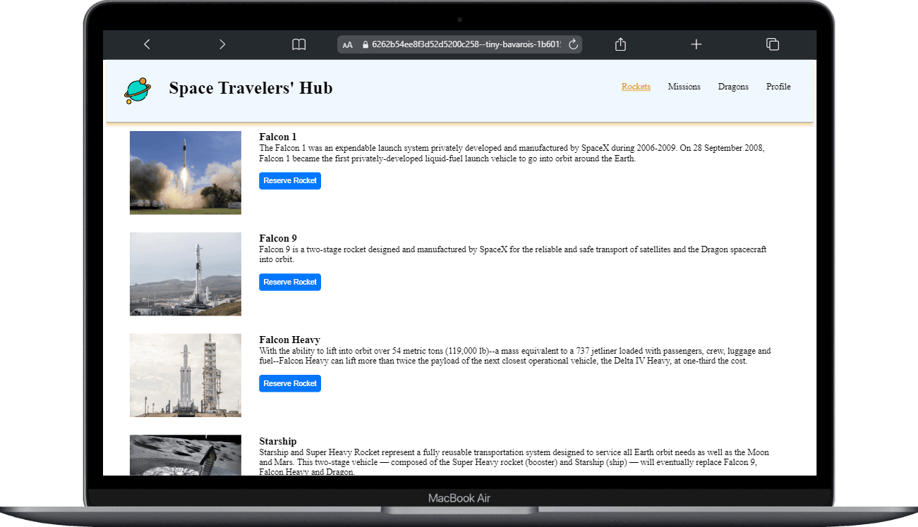Click the Falcon Heavy heading
918x527 pixels.
point(289,340)
